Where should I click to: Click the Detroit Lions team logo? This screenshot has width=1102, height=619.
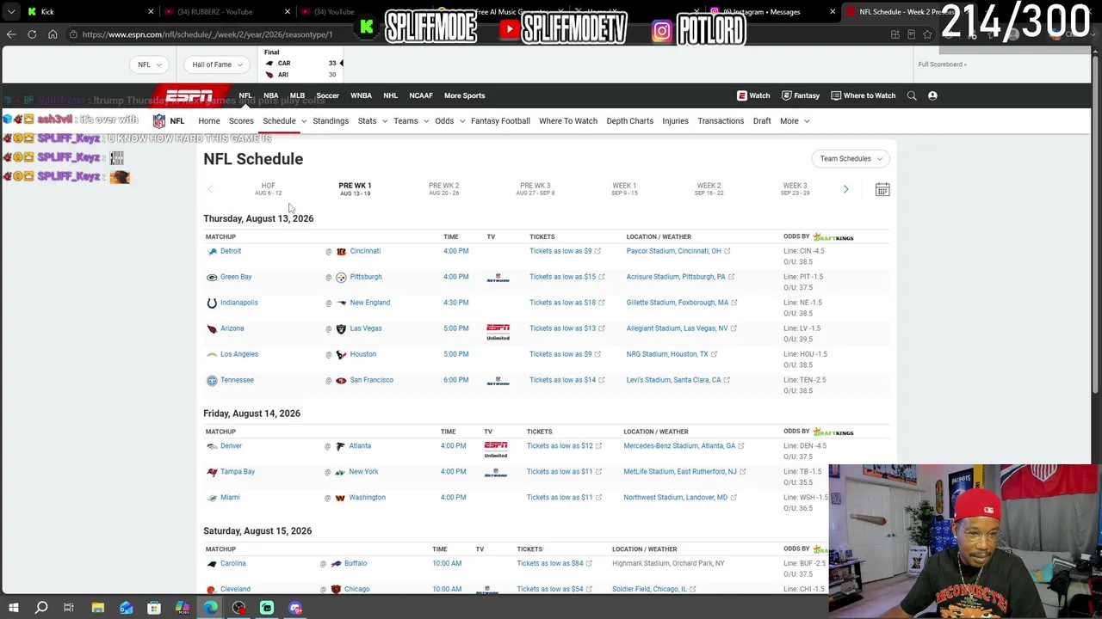point(212,251)
